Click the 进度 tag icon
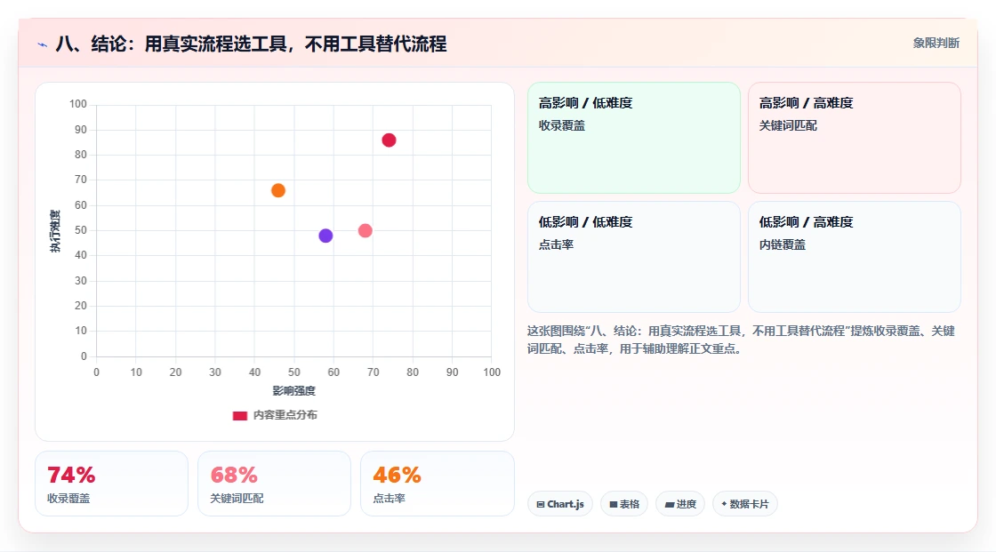Image resolution: width=996 pixels, height=552 pixels. pos(670,504)
